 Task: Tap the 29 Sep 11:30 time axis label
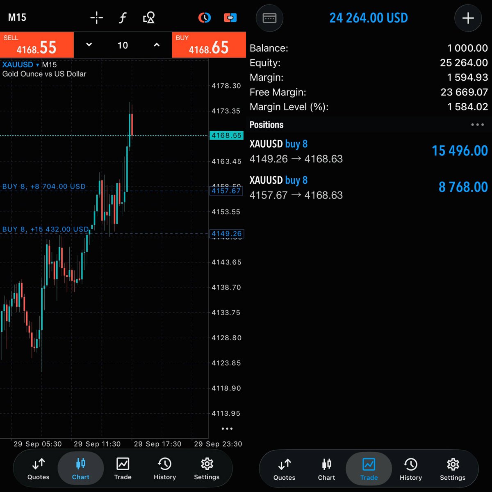click(97, 444)
